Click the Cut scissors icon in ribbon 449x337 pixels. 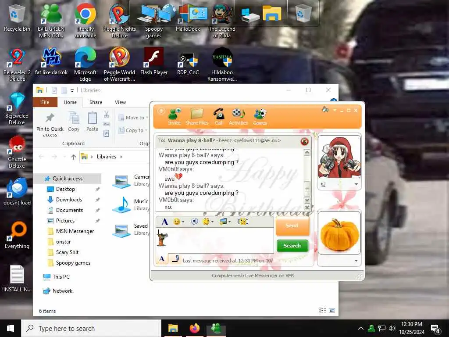coord(107,115)
